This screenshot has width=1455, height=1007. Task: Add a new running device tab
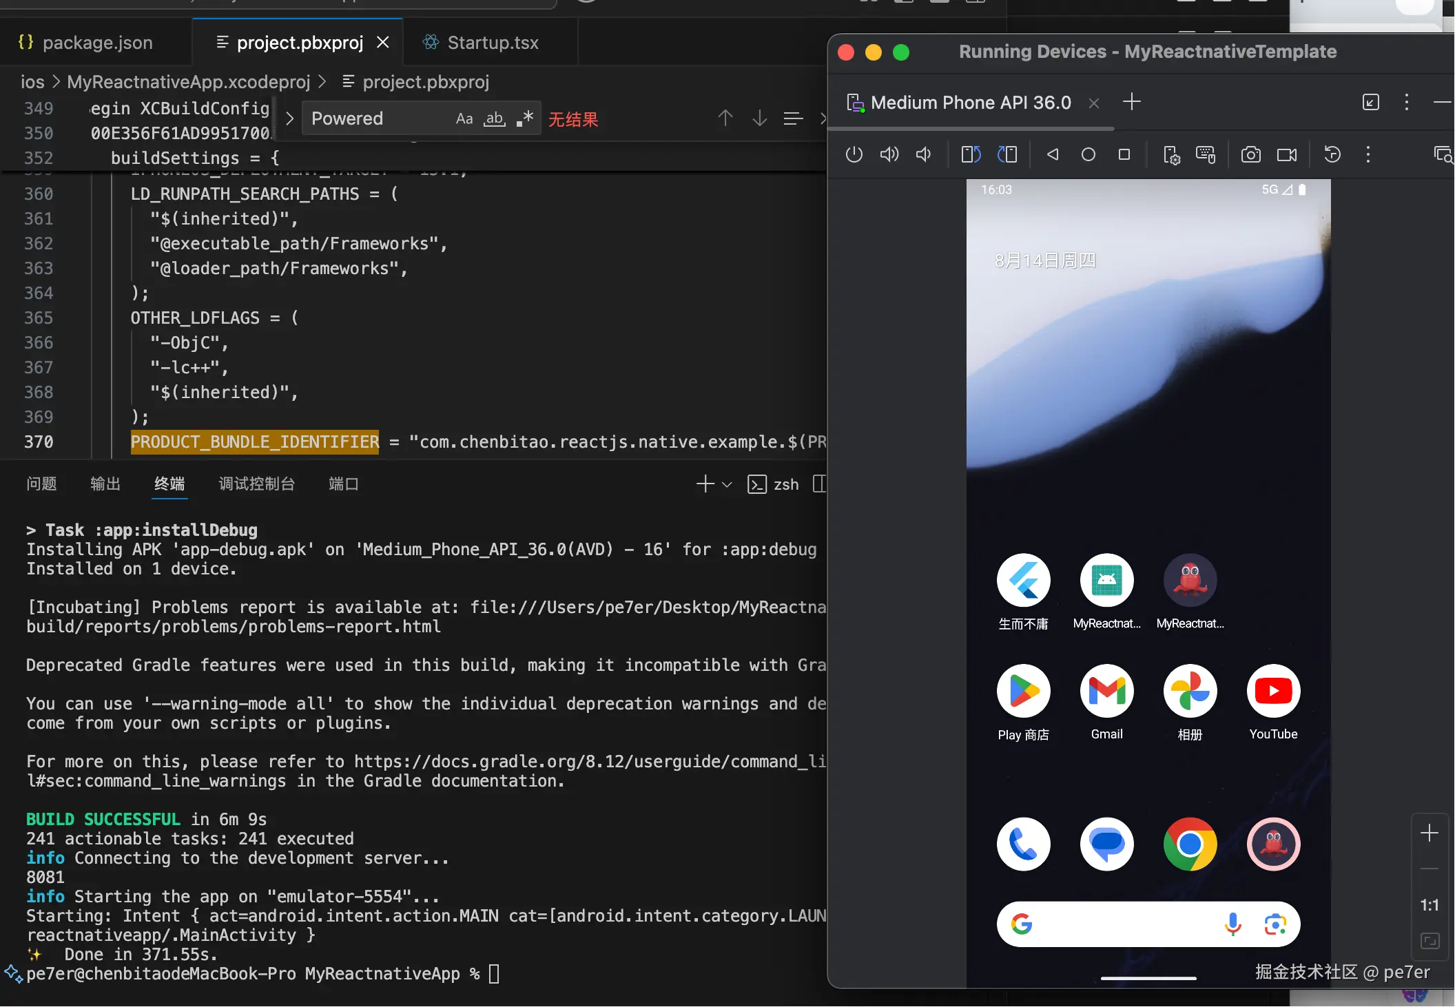point(1131,102)
